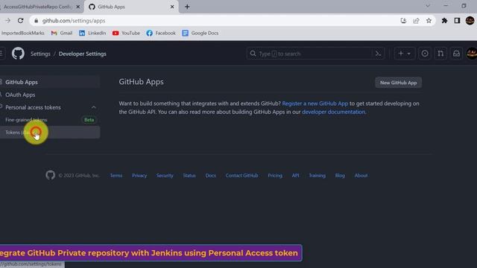Open Security footer link
477x268 pixels.
tap(165, 176)
